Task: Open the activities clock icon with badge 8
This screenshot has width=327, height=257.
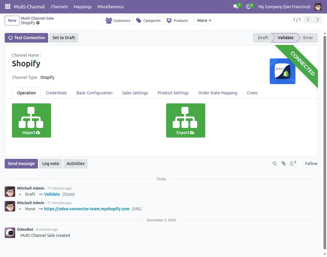Action: [x=250, y=6]
